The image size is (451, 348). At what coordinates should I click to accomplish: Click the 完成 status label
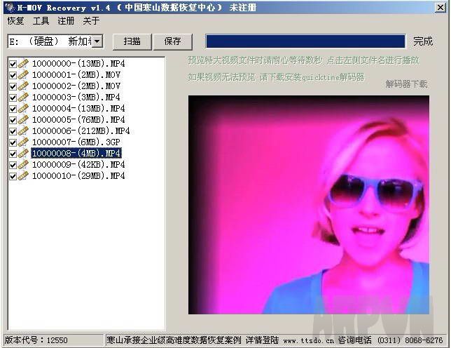point(423,41)
